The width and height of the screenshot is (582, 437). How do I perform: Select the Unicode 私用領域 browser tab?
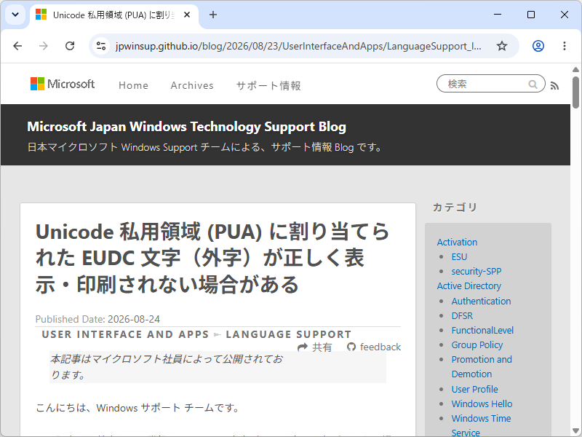tap(114, 15)
